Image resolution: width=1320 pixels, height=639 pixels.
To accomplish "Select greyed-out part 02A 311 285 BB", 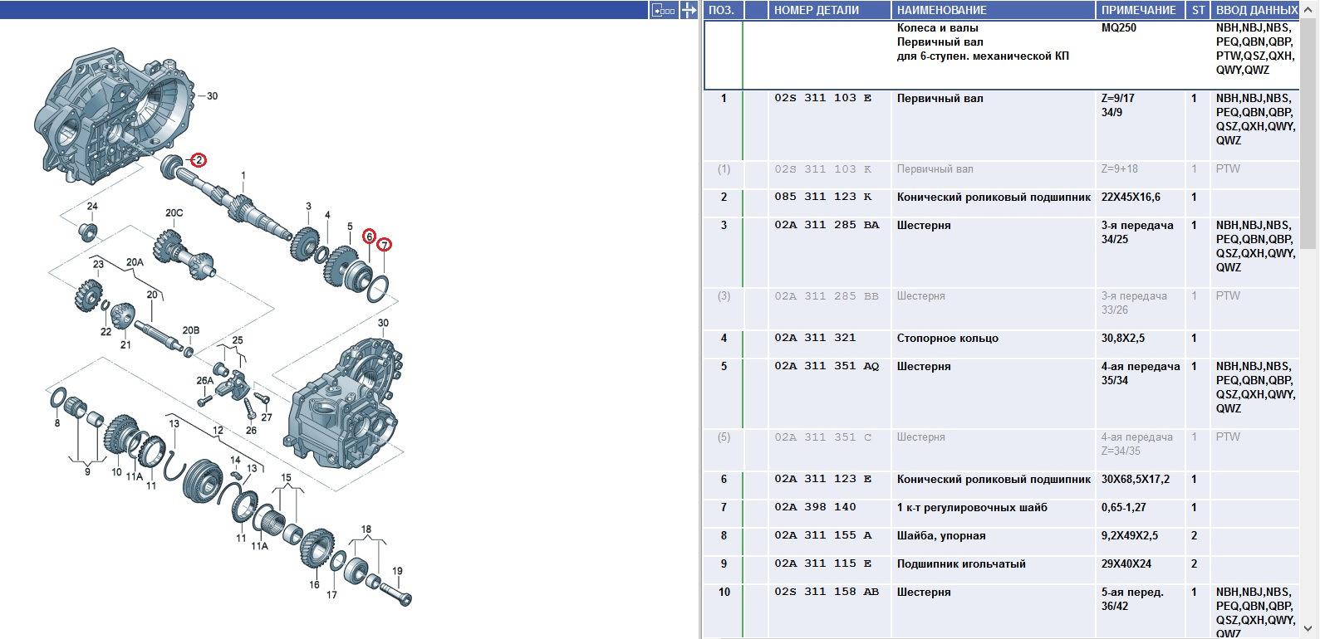I will click(826, 296).
